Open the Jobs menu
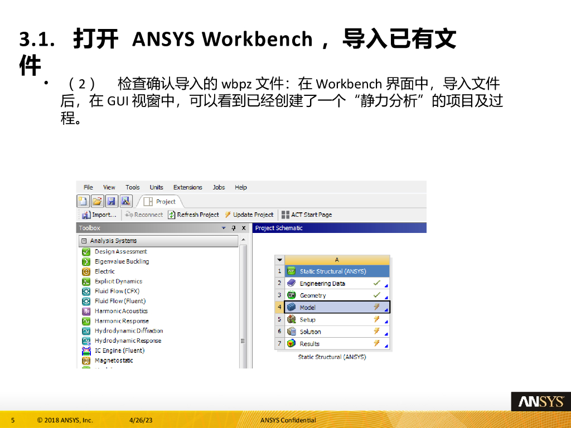571x428 pixels. pos(219,187)
